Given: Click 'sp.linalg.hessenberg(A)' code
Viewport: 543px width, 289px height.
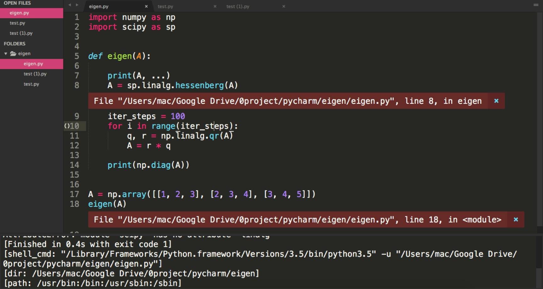Looking at the screenshot, I should (182, 85).
